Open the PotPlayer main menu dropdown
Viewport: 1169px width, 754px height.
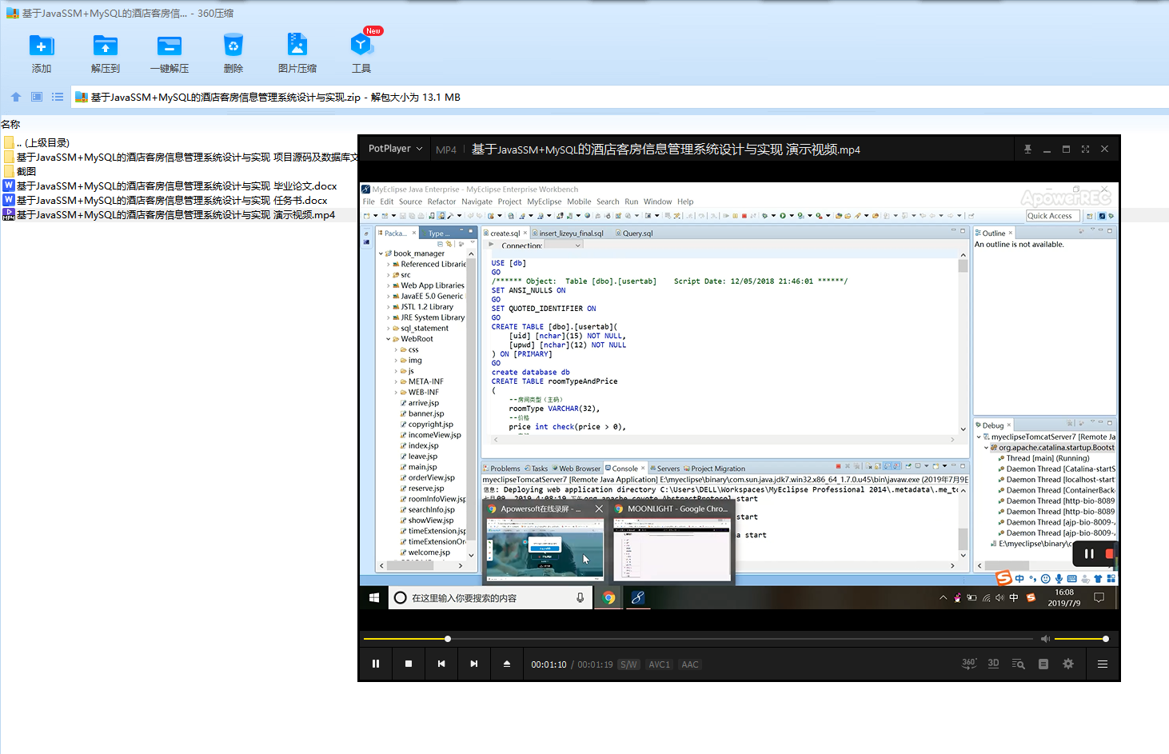[395, 149]
